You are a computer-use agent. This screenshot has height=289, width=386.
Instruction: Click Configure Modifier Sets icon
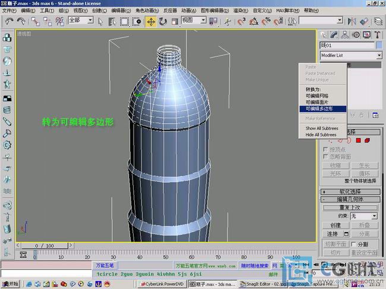click(x=375, y=115)
